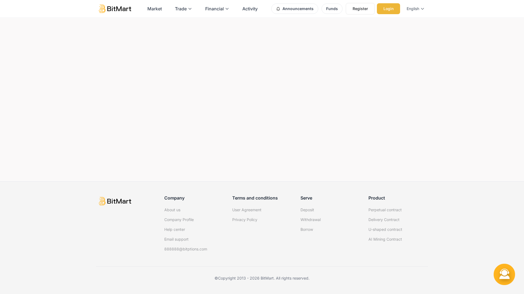Click the Company footer heading
This screenshot has width=524, height=294.
174,198
